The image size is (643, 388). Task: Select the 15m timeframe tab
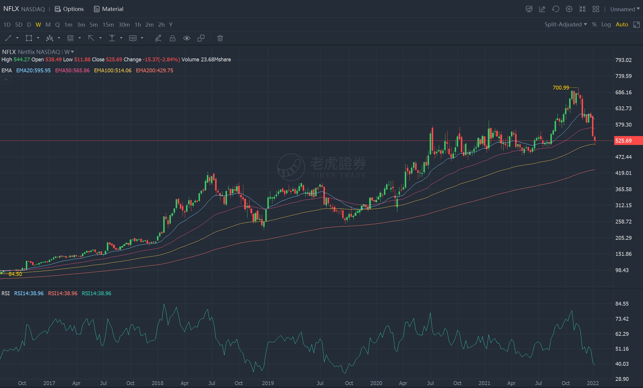point(108,25)
